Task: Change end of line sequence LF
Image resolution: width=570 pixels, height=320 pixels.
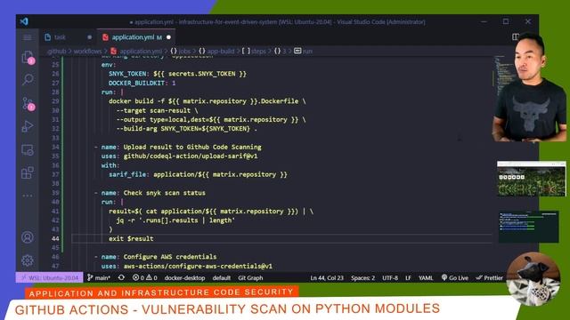Action: pos(408,277)
